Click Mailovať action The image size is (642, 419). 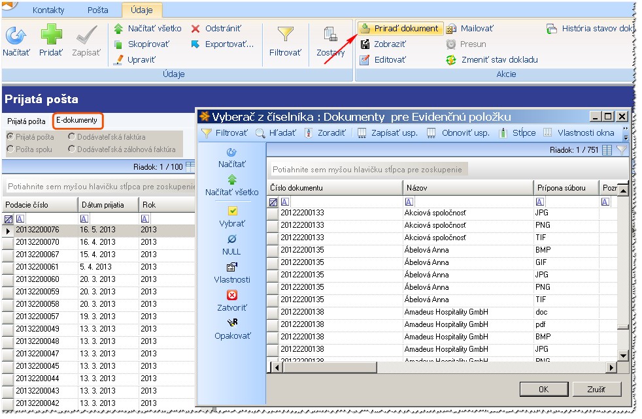(470, 29)
